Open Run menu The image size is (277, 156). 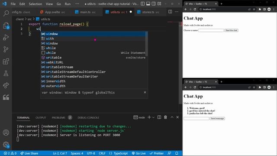point(68,4)
